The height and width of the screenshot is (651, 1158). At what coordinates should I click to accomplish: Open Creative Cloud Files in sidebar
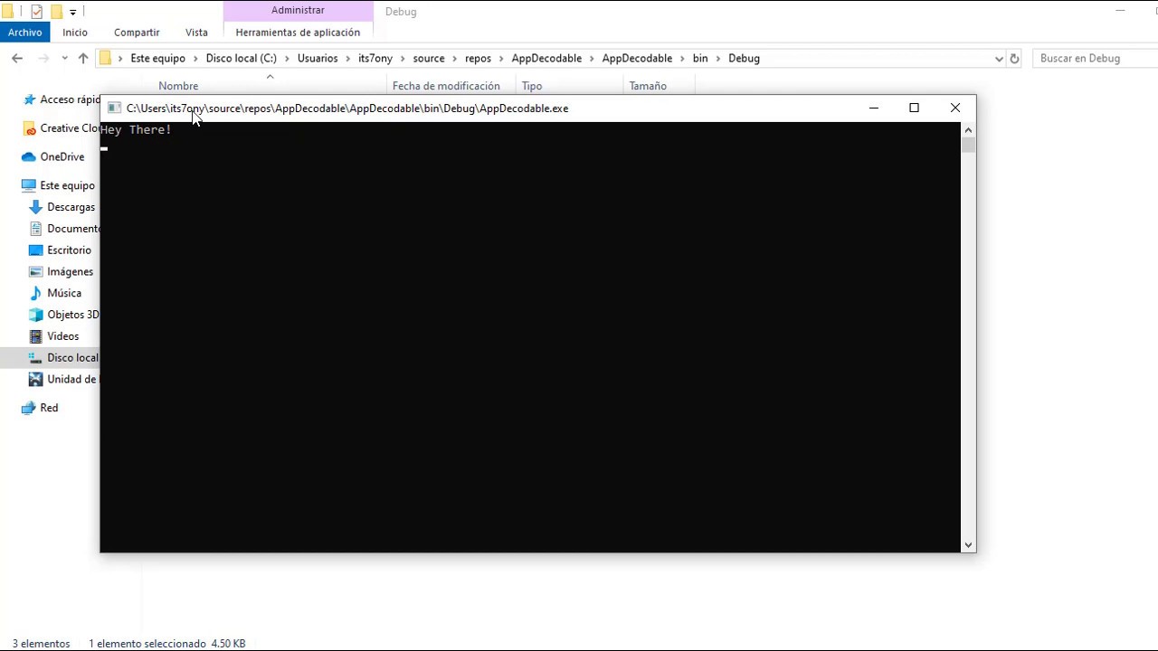70,128
